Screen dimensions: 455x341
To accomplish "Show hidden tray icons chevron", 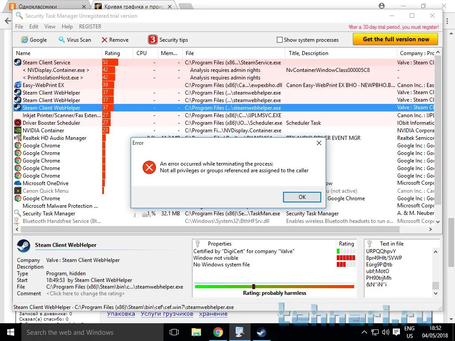I will [x=364, y=332].
